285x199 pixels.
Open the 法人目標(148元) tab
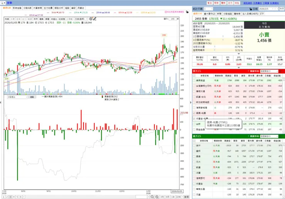[x=250, y=14]
